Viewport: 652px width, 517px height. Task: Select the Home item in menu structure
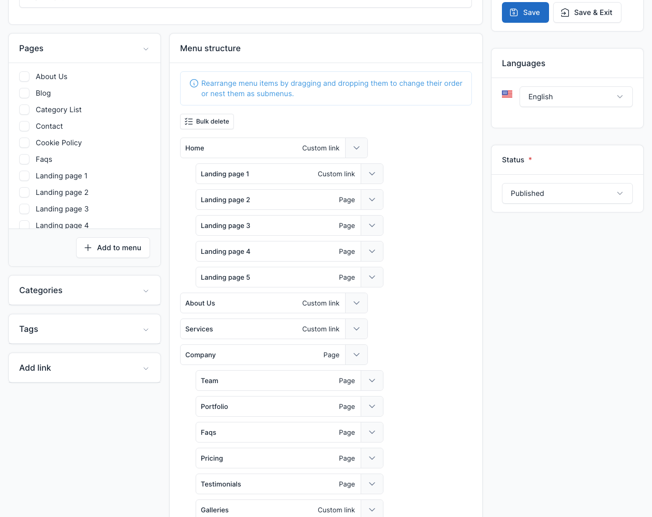tap(262, 148)
